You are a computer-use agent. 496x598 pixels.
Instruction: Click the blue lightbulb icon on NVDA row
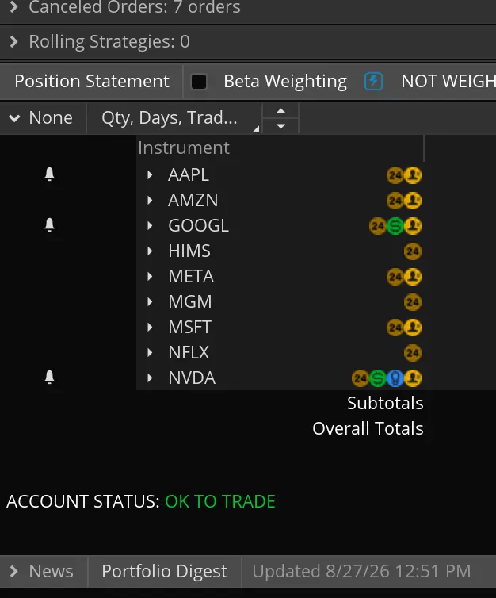(x=395, y=378)
